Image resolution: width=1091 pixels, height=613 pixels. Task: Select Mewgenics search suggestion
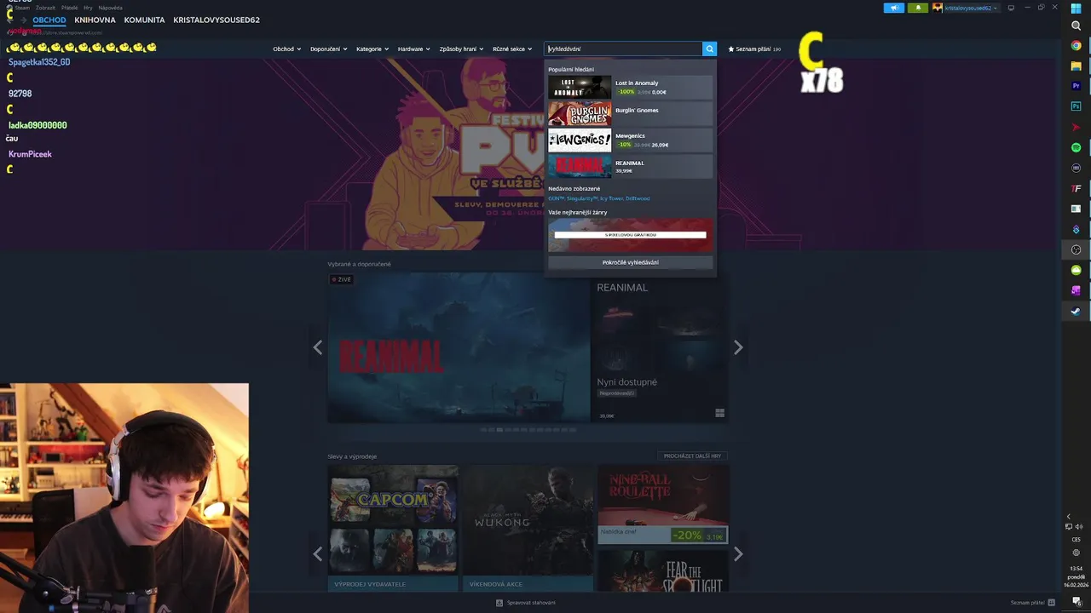[630, 140]
